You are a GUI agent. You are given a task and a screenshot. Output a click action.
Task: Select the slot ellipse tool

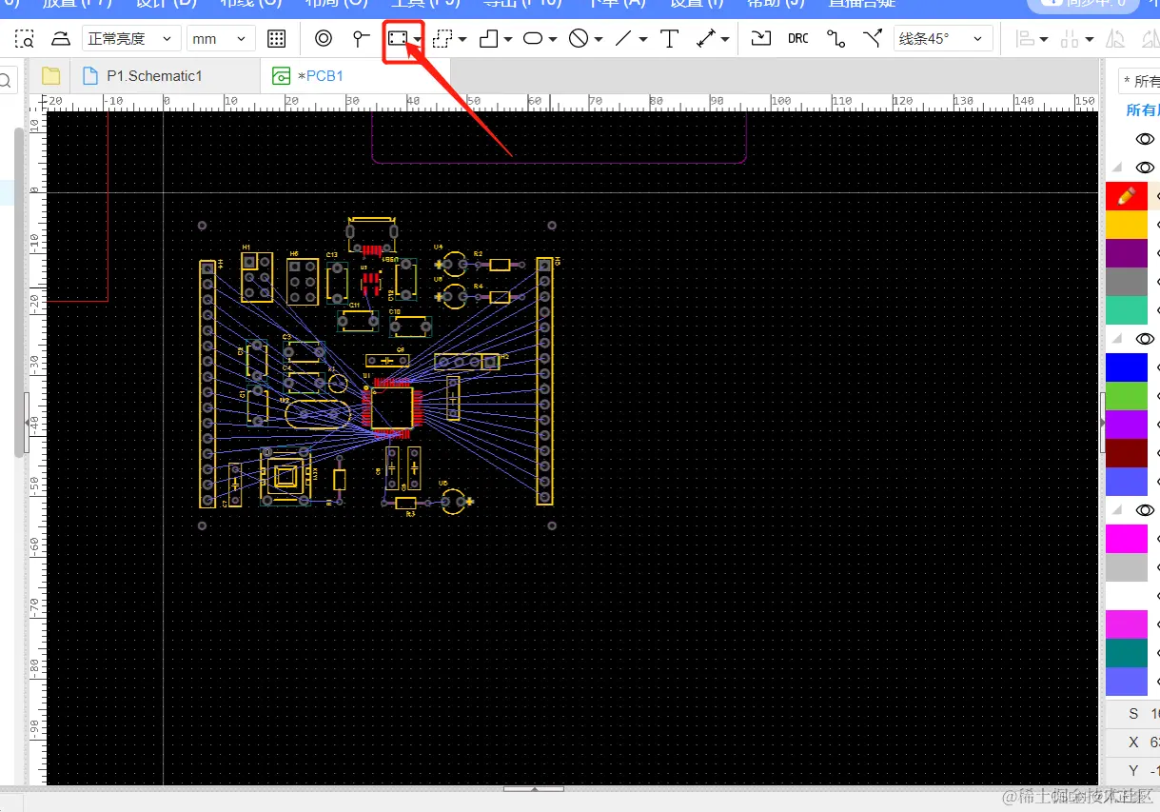533,39
